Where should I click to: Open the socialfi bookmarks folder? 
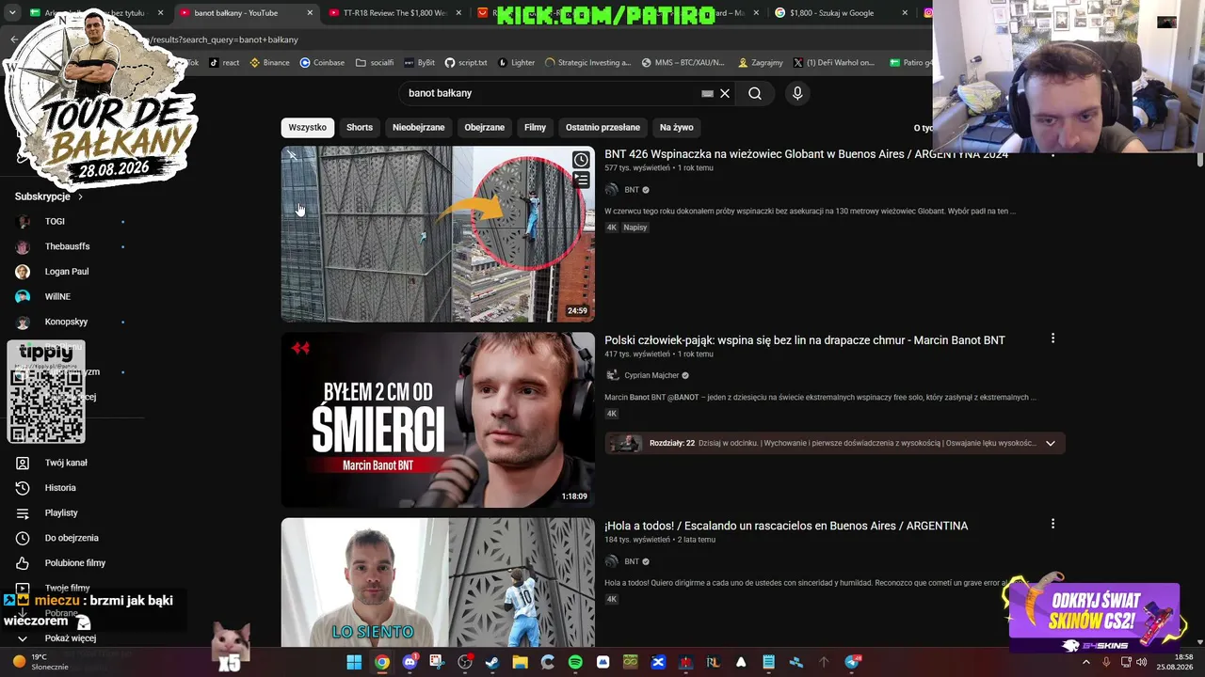point(375,63)
